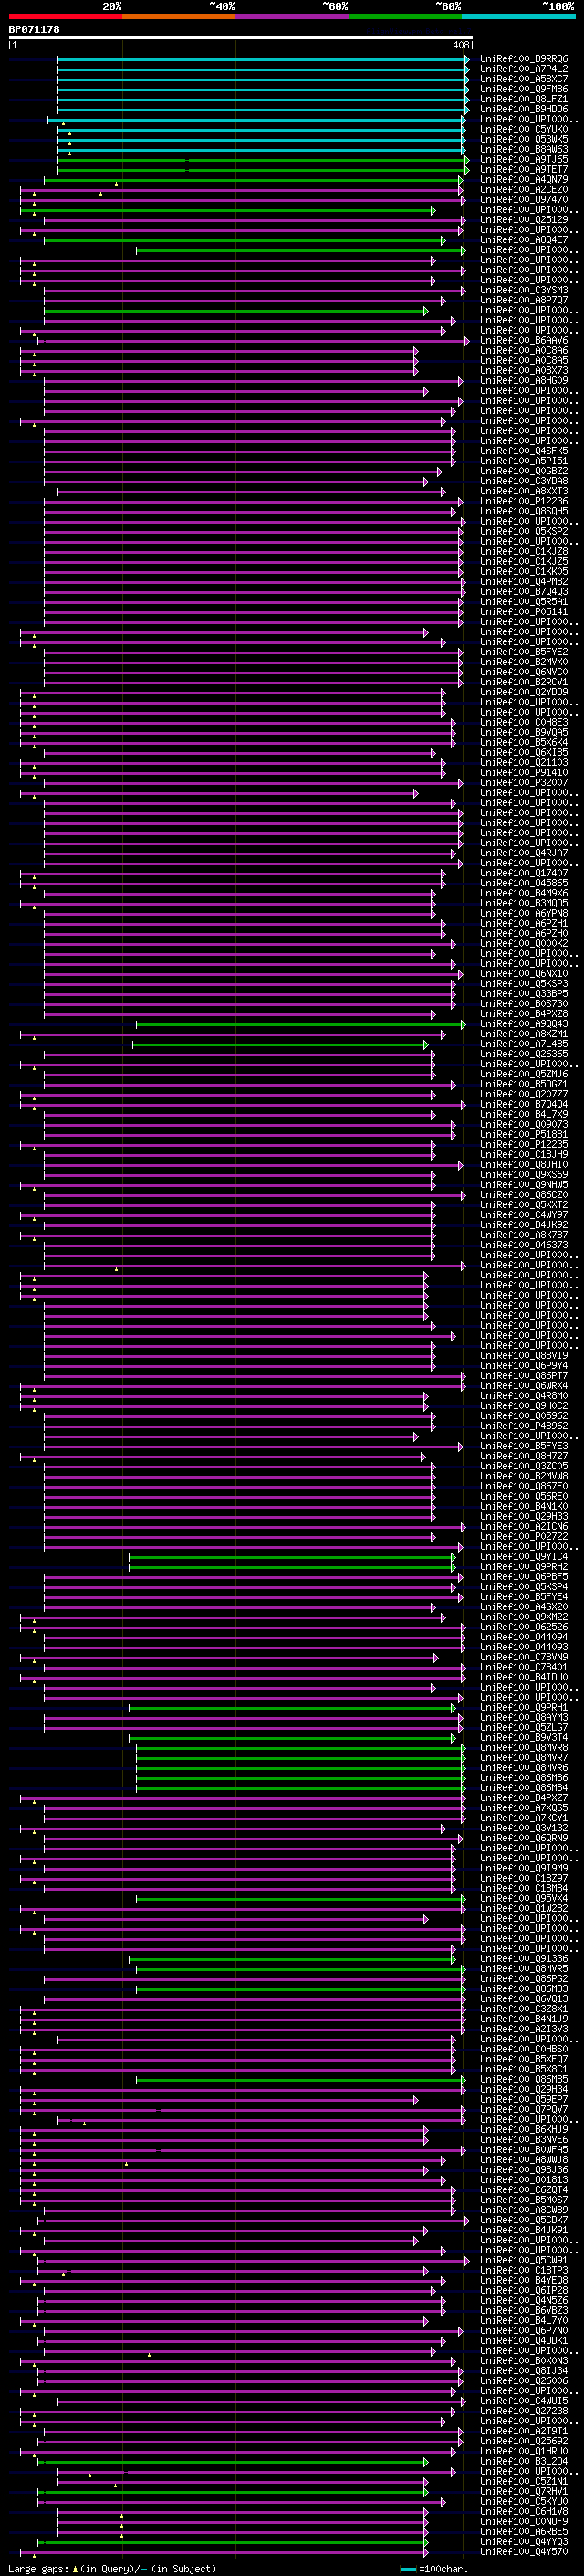Click the green alignment bar of UniRef100_A9TJ65
Image resolution: width=584 pixels, height=2576 pixels.
[264, 160]
